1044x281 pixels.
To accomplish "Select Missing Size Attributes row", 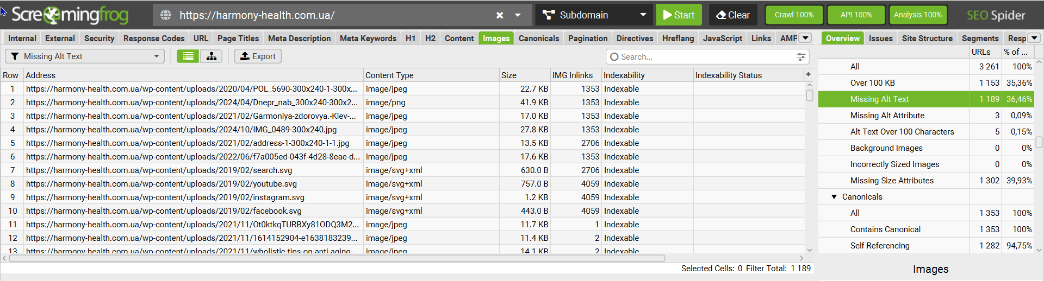I will 926,181.
